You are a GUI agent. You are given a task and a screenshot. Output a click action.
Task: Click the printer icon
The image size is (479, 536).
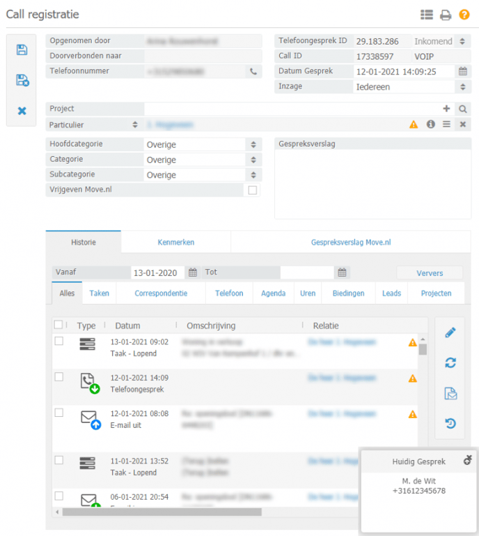(446, 15)
